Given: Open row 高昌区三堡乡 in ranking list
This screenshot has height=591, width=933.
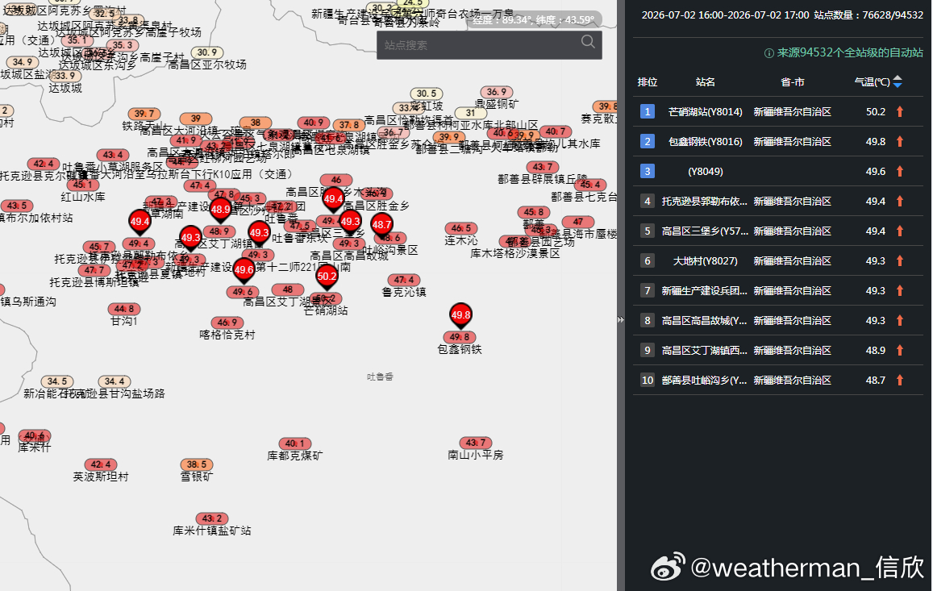Looking at the screenshot, I should (x=778, y=231).
